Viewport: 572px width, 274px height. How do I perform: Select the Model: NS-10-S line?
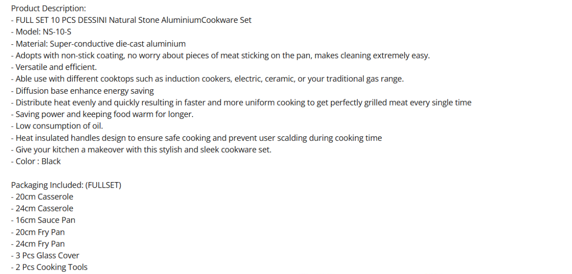tap(41, 32)
